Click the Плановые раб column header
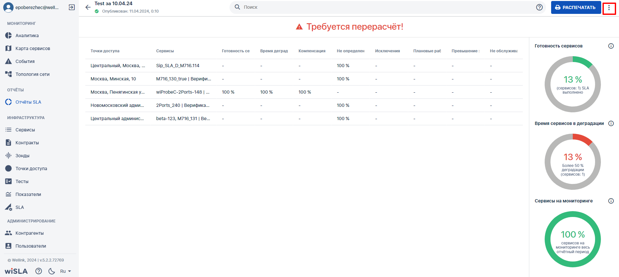Image resolution: width=619 pixels, height=277 pixels. [427, 51]
